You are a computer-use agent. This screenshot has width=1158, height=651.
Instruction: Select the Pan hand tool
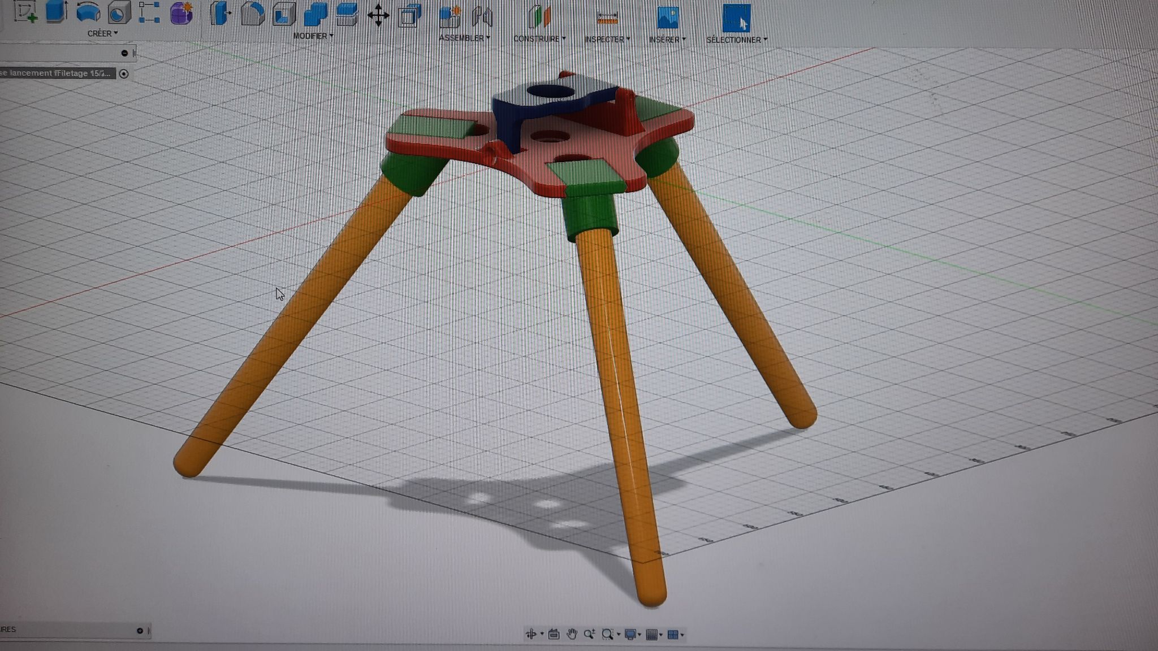572,634
